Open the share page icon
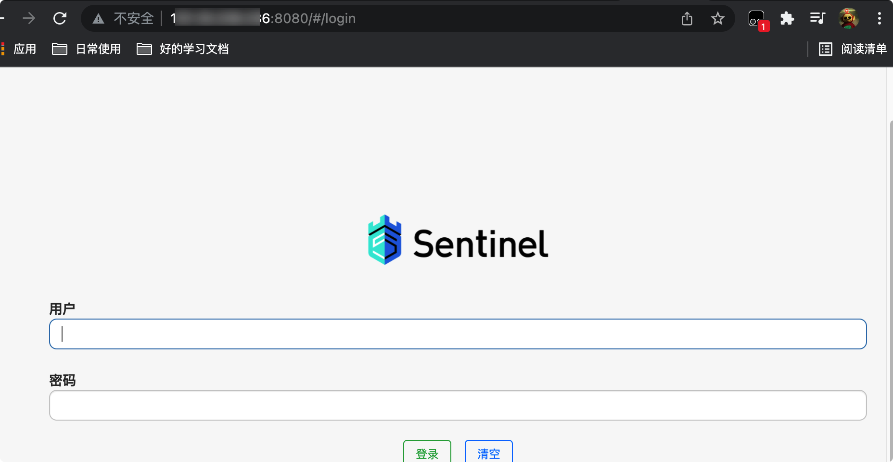This screenshot has width=893, height=462. click(x=687, y=19)
